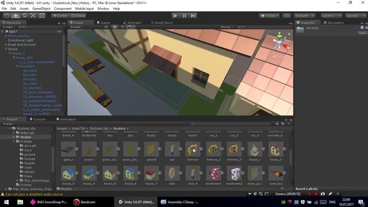Select the guy model thumbnail
The width and height of the screenshot is (368, 207).
[172, 149]
